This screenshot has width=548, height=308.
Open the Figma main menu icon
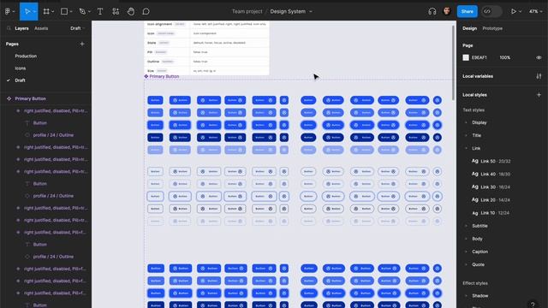coord(8,11)
